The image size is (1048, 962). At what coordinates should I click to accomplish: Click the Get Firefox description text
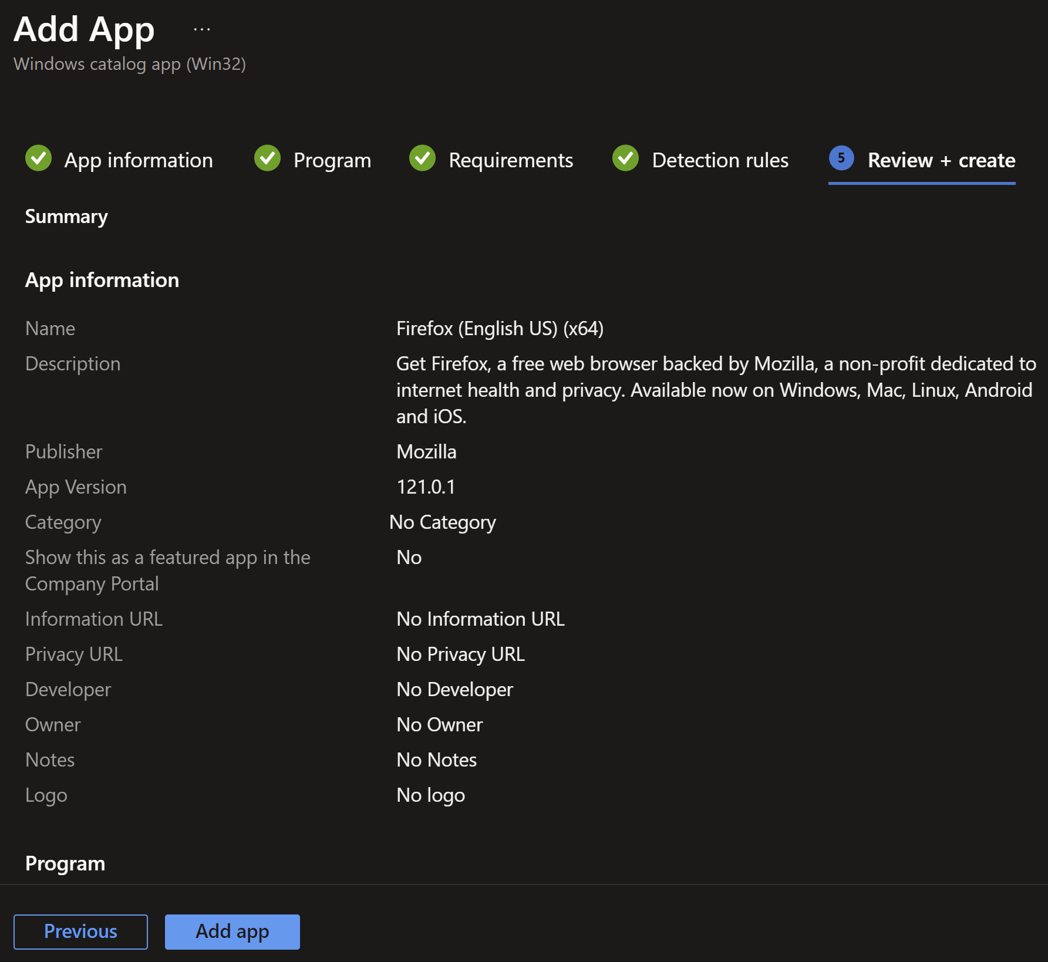716,390
